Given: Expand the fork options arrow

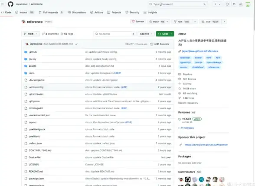Looking at the screenshot, I should tap(195, 22).
